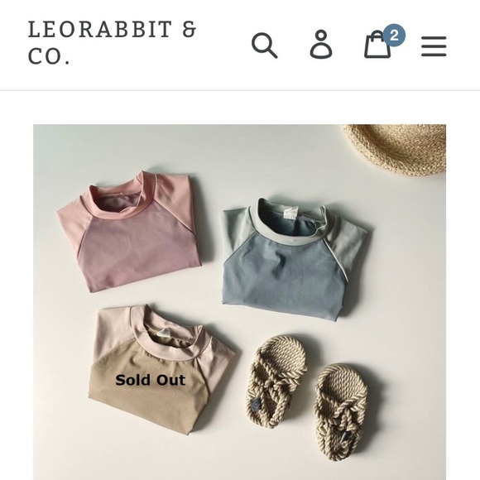Image resolution: width=480 pixels, height=480 pixels.
Task: Click the left rope sandal in the photo
Action: pos(277,382)
